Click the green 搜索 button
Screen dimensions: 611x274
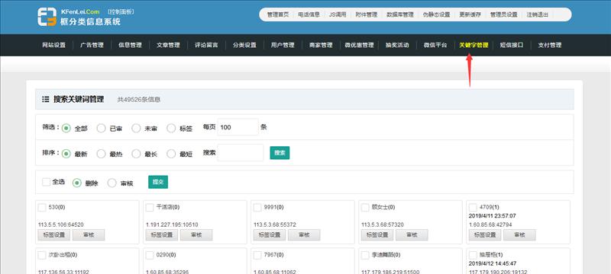coord(280,153)
